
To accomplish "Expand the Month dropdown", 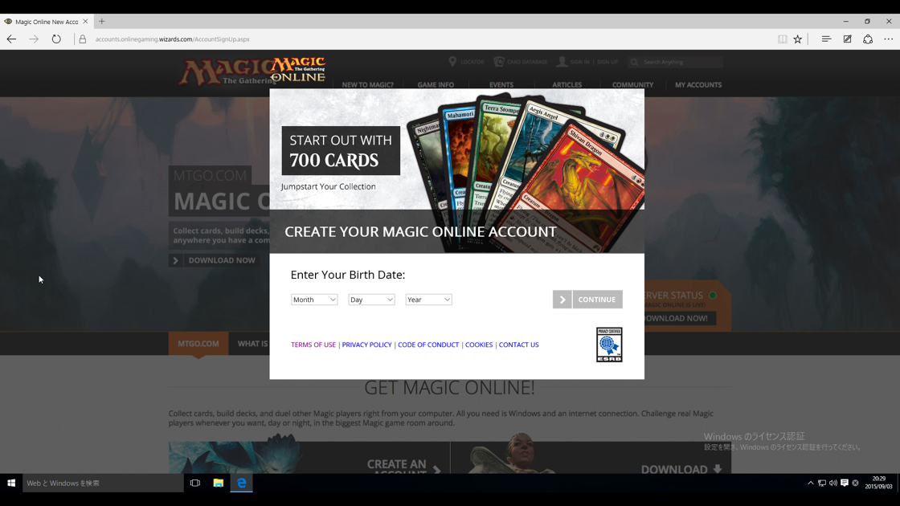I will (x=314, y=300).
